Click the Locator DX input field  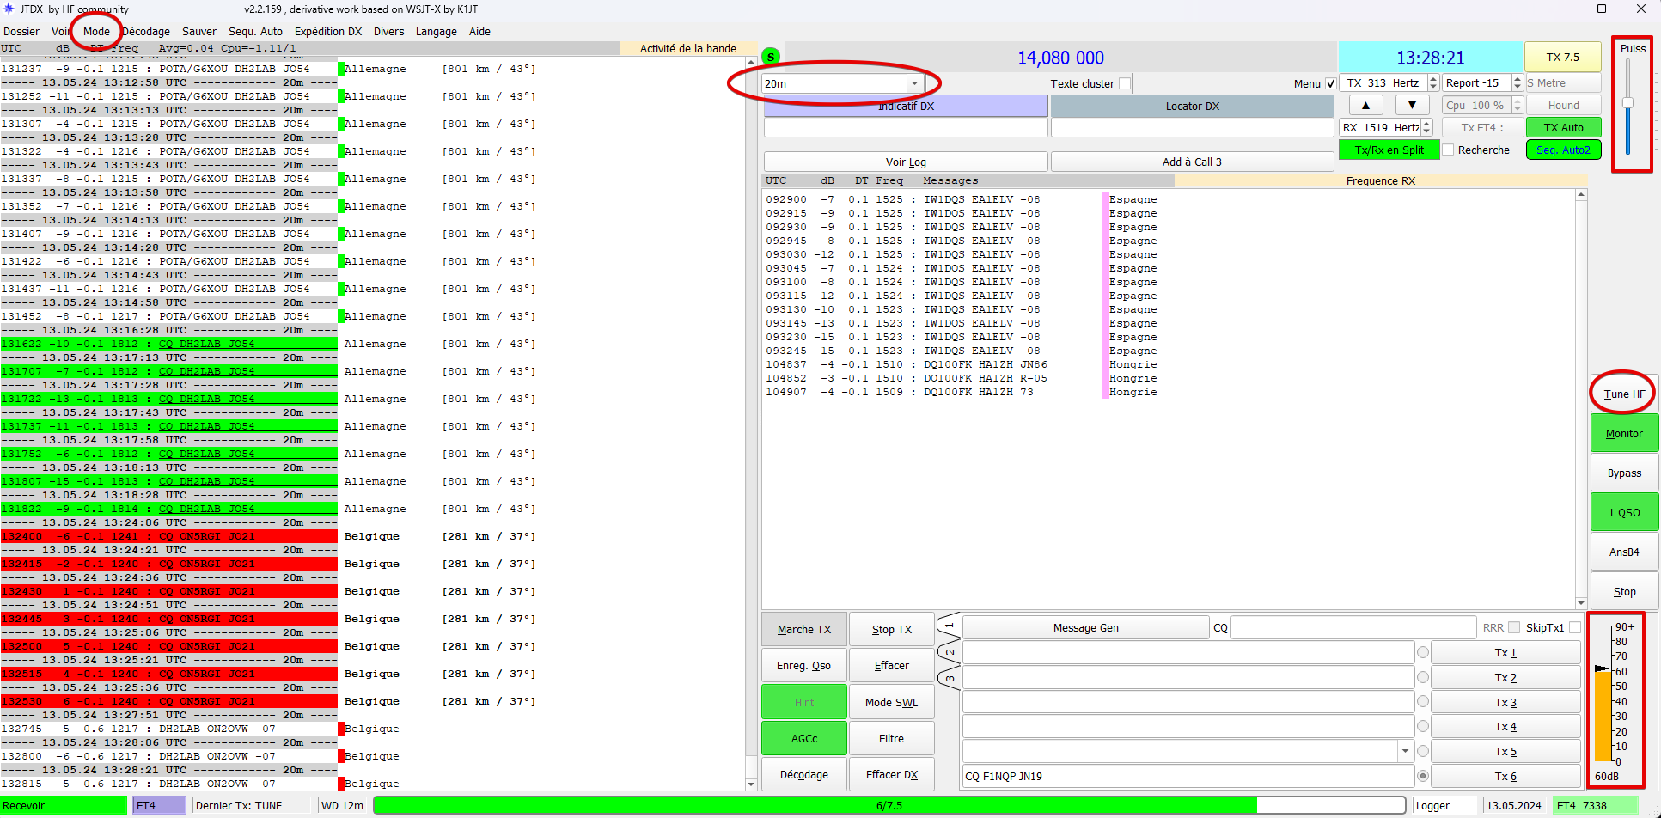click(1192, 127)
